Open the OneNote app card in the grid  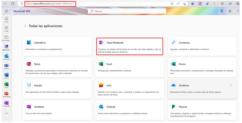tap(57, 110)
